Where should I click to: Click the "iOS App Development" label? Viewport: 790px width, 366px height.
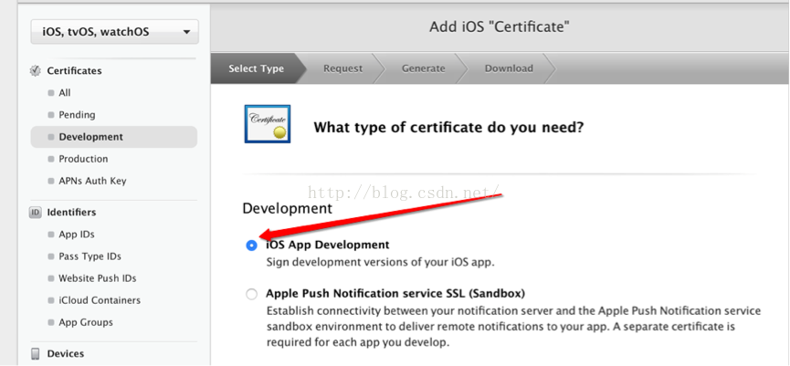click(328, 246)
